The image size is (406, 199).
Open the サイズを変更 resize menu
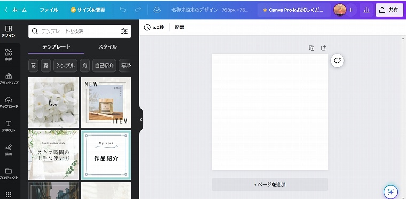click(x=88, y=10)
